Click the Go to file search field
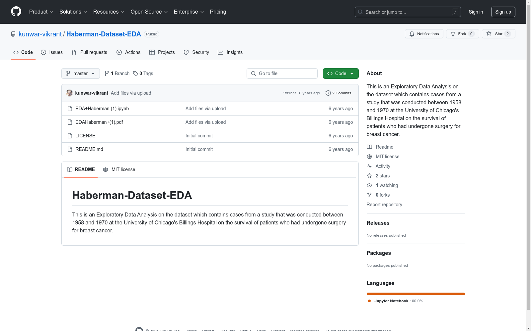This screenshot has width=531, height=331. [x=282, y=73]
